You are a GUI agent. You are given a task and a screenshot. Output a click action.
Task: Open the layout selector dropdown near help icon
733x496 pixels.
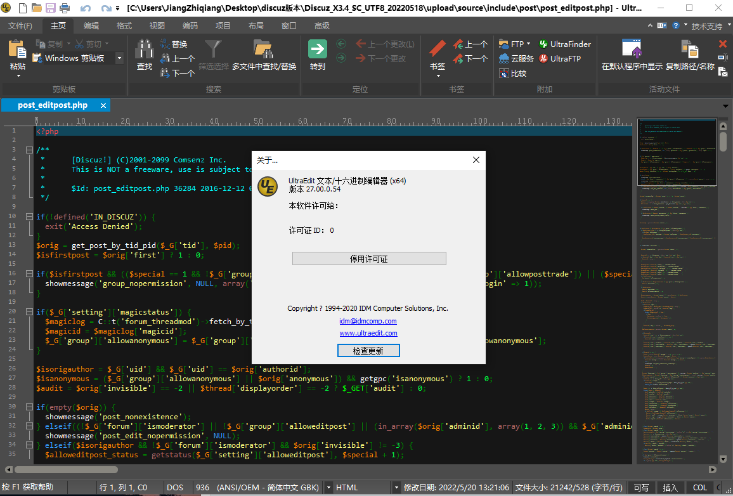[x=662, y=26]
